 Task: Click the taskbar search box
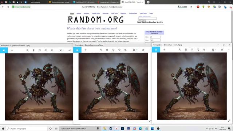click(27, 128)
